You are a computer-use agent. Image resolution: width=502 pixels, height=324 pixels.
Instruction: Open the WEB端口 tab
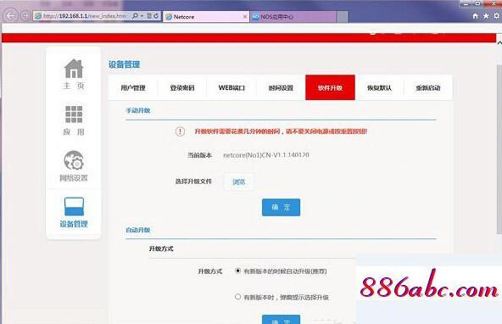231,87
